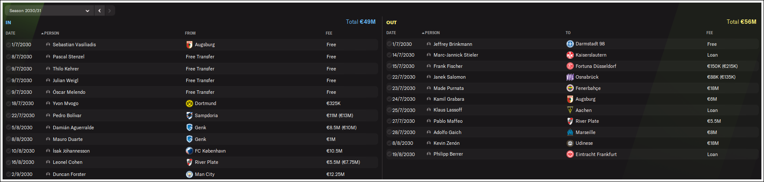Viewport: 764px width, 182px height.
Task: Select the circle next to Sebastian Vasiliadis row
Action: click(9, 45)
